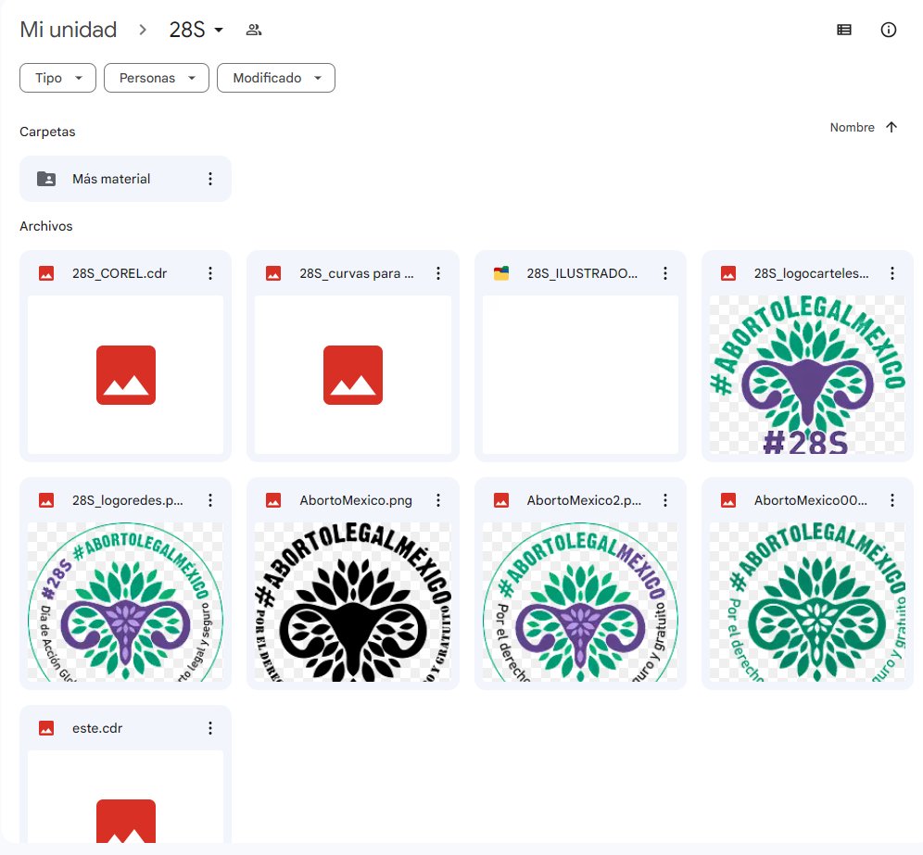
Task: Open more options for este.cdr
Action: pyautogui.click(x=210, y=728)
